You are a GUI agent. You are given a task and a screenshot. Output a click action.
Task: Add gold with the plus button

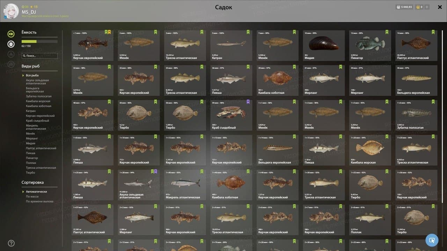coord(427,7)
